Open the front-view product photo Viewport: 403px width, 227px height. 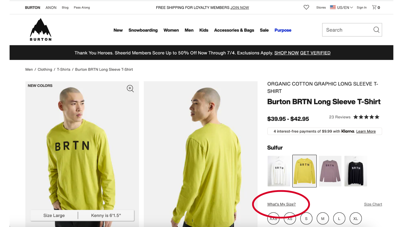82,154
